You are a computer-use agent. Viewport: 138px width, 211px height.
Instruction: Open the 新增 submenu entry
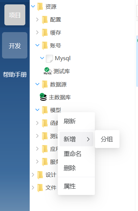click(76, 139)
